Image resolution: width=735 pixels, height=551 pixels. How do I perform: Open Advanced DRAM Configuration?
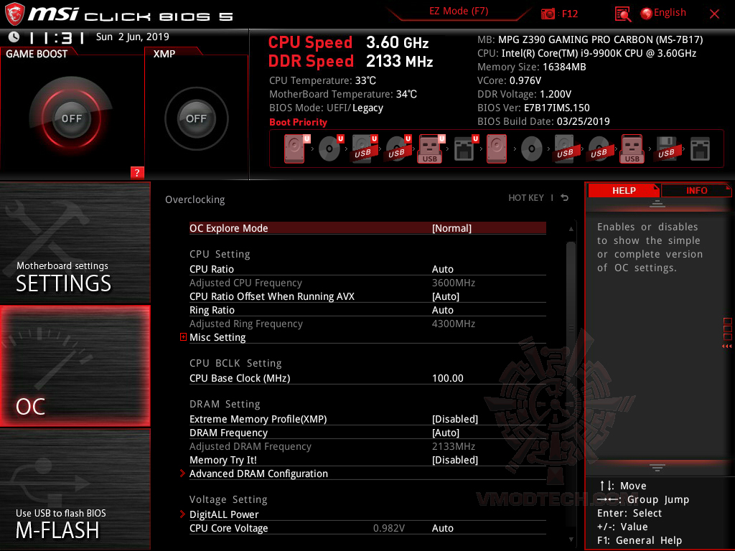(x=258, y=474)
